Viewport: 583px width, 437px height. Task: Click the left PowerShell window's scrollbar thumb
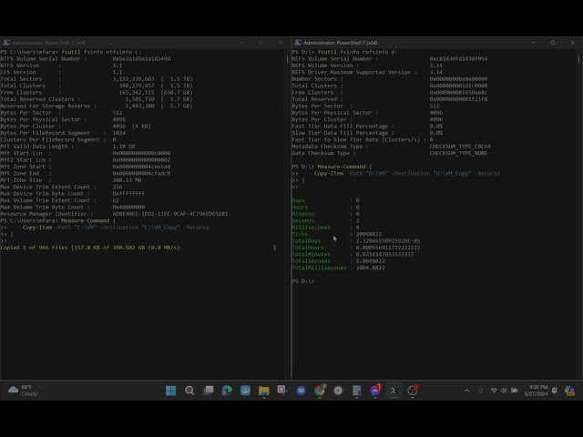click(288, 58)
